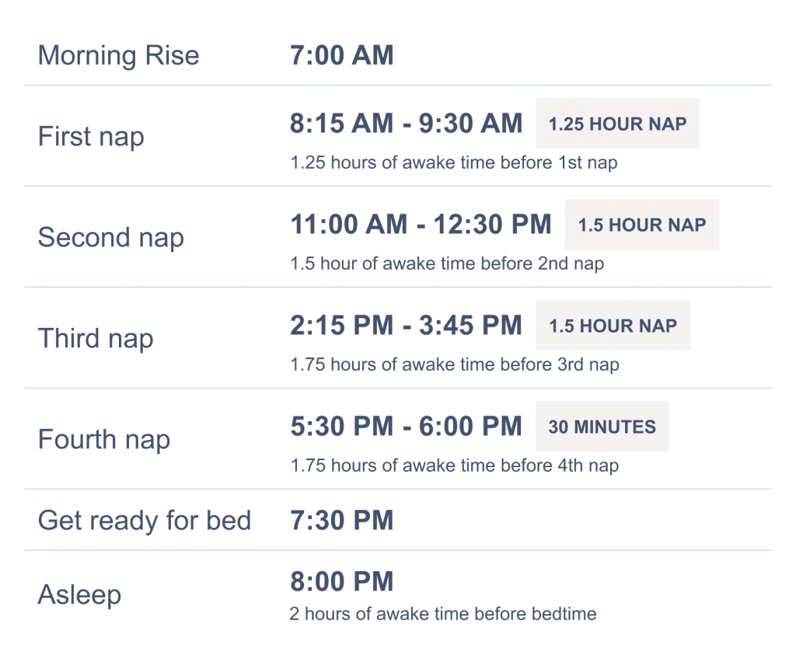Viewport: 796px width, 663px height.
Task: Select the 7:00 AM morning rise time
Action: click(341, 55)
